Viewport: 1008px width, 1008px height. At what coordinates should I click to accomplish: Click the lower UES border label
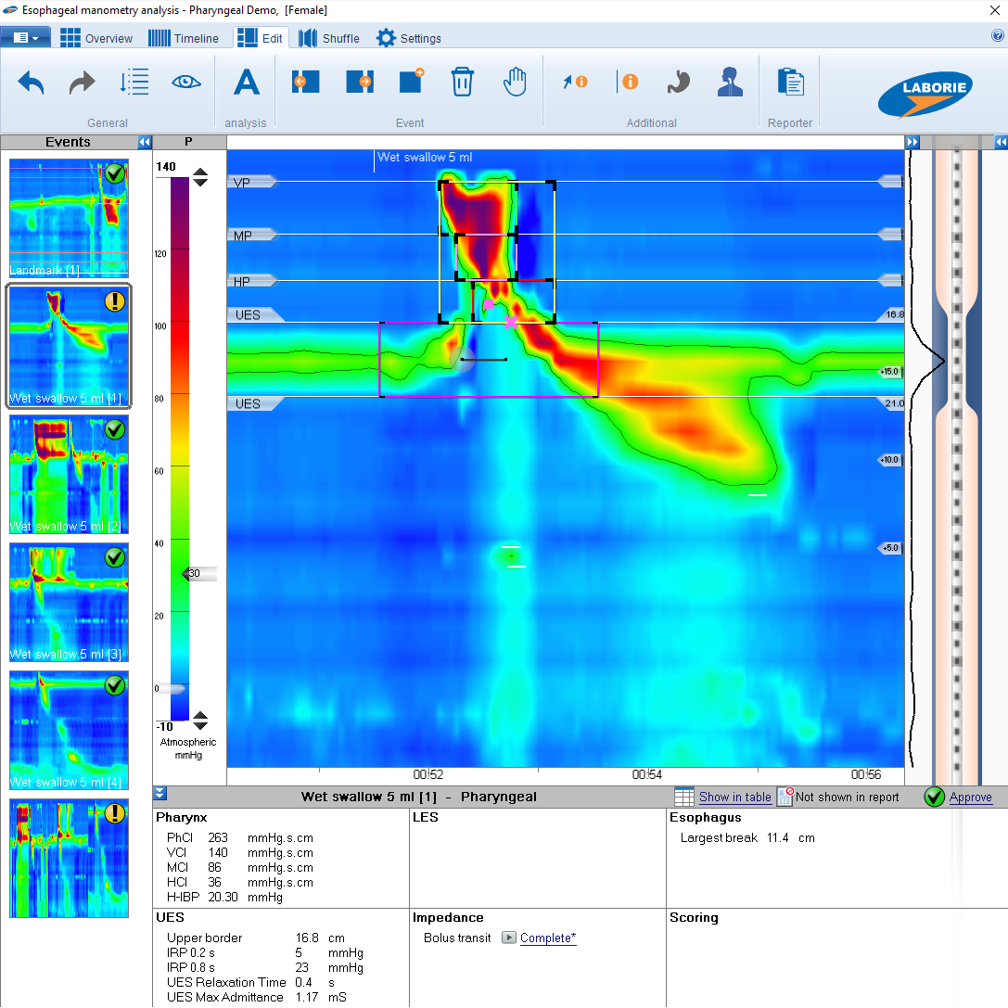click(256, 403)
